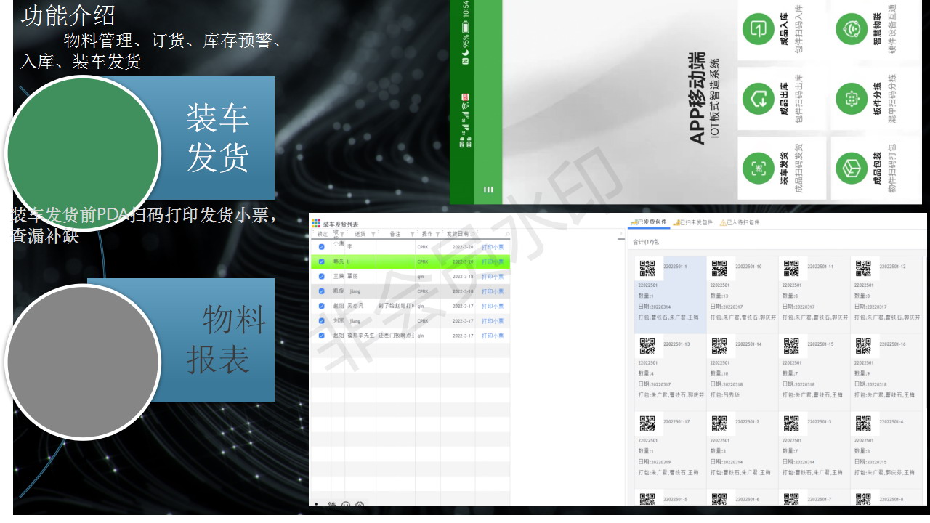Click the gray circle beside 物料报表
This screenshot has height=523, width=930.
pos(82,362)
